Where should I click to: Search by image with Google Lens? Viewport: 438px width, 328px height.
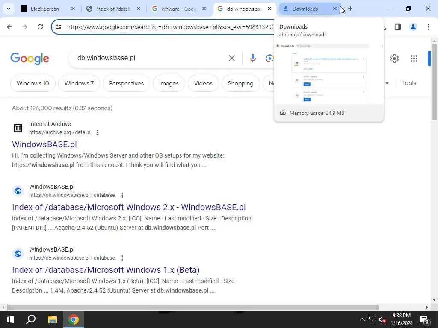click(x=269, y=58)
